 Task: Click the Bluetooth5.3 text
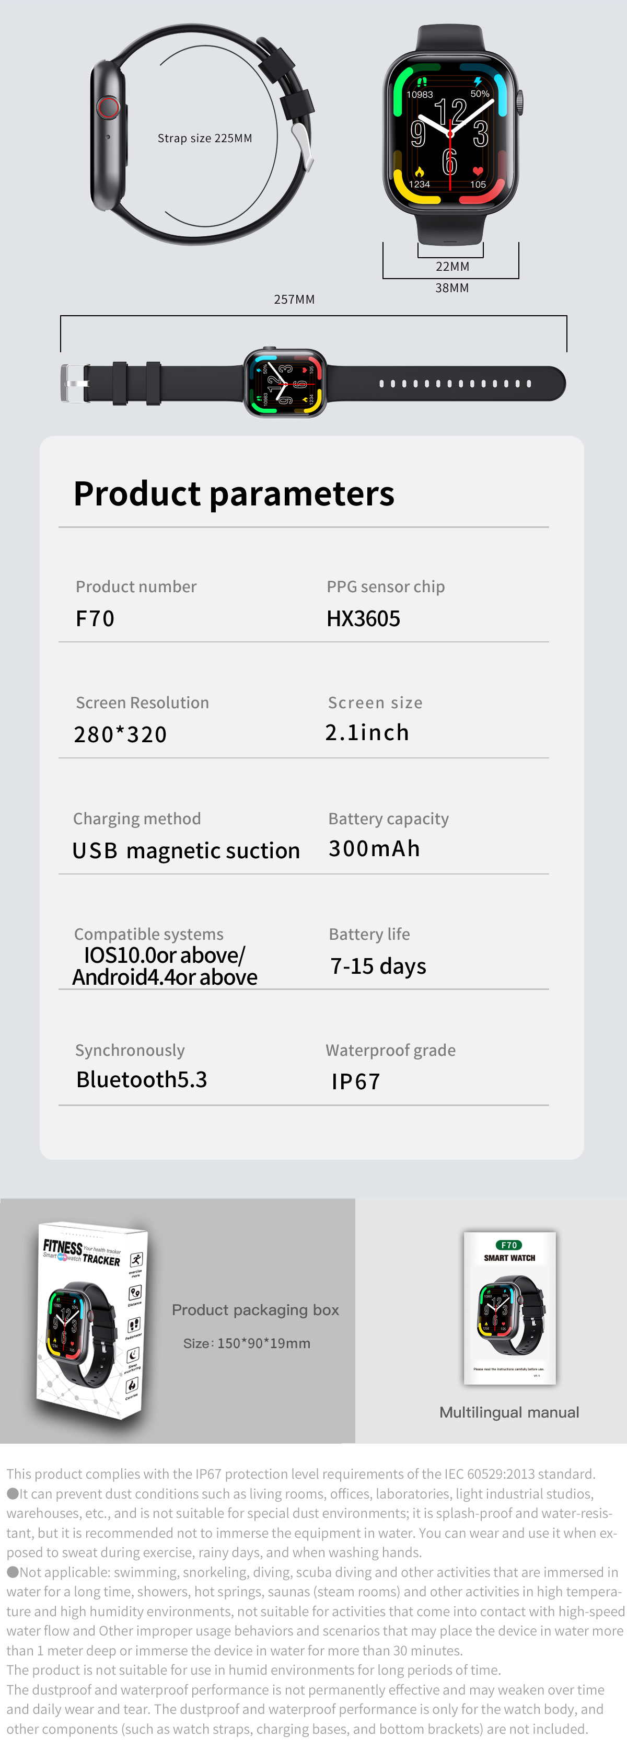[141, 1079]
